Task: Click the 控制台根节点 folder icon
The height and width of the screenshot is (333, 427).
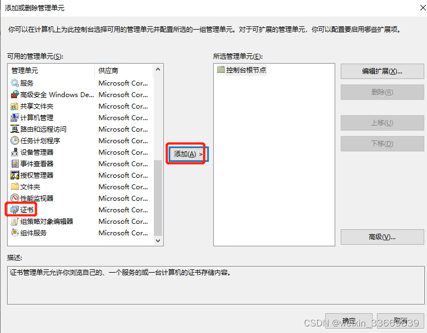Action: pos(220,70)
